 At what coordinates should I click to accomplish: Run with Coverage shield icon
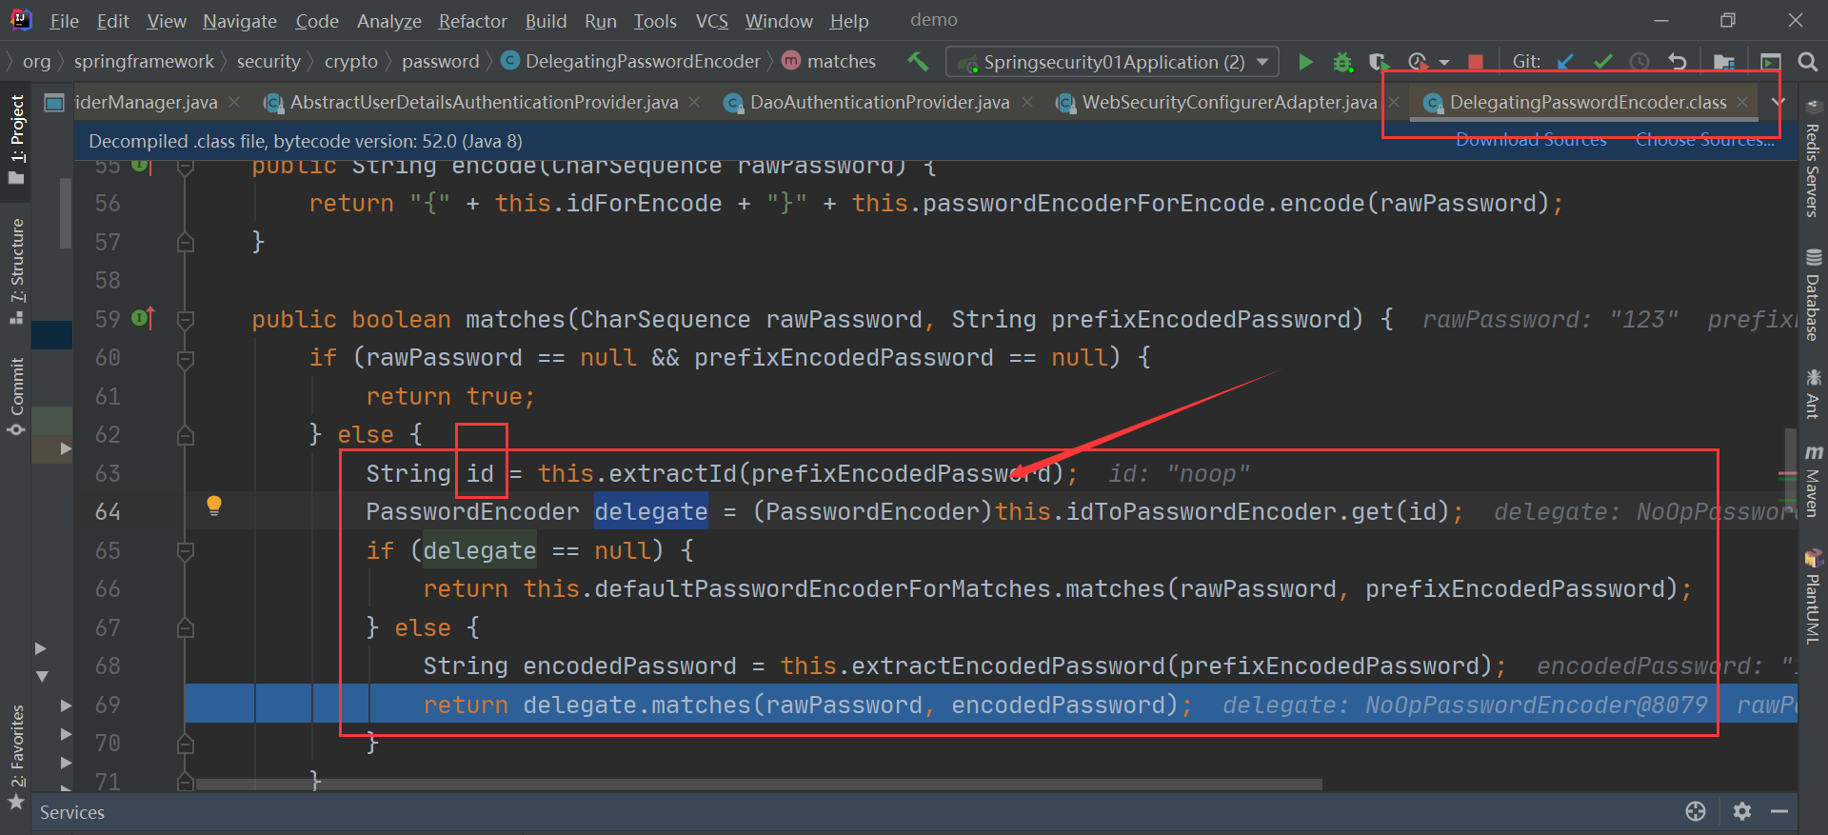tap(1379, 62)
